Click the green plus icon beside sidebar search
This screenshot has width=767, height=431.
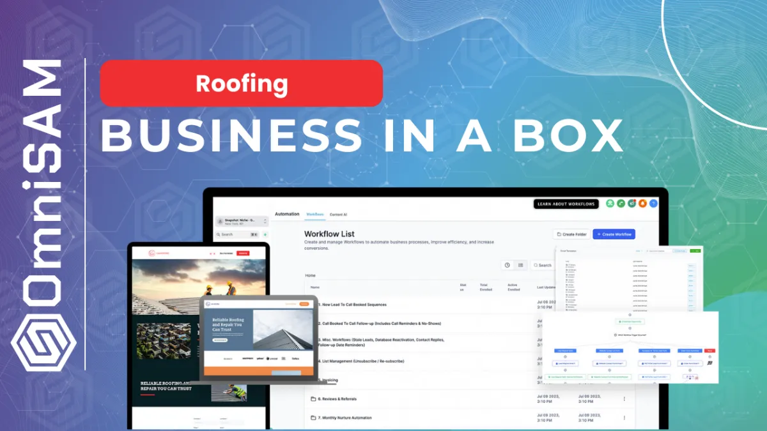[265, 234]
